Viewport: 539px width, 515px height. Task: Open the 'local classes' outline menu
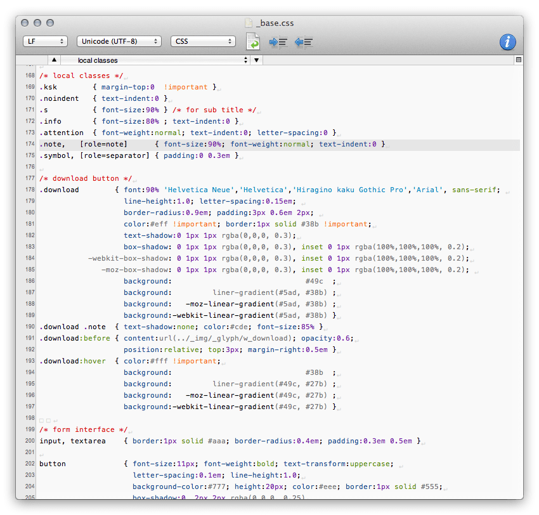(155, 60)
